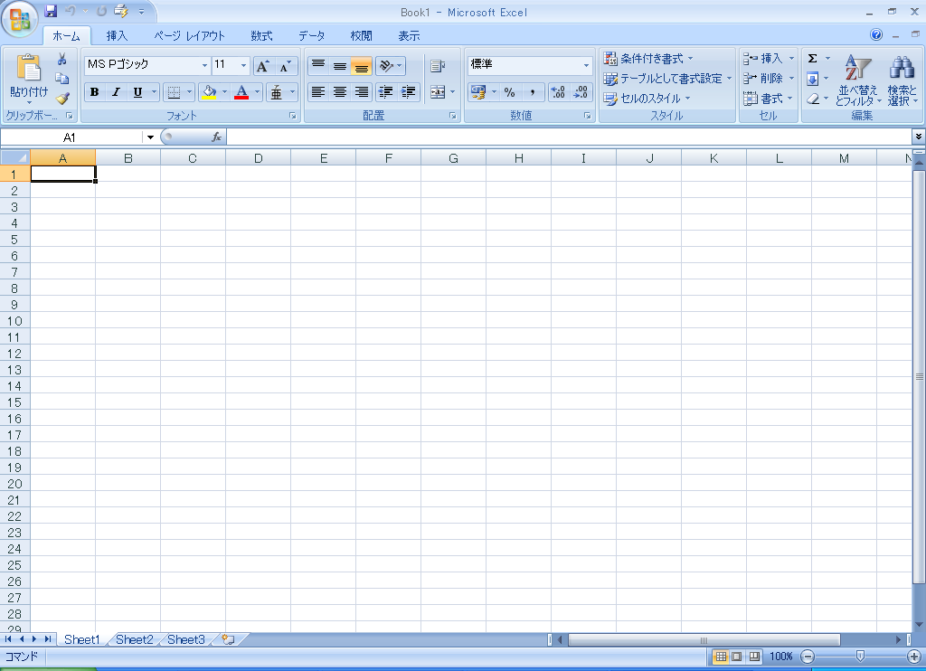Screen dimensions: 926x671
Task: Toggle bottom vertical alignment
Action: (362, 66)
